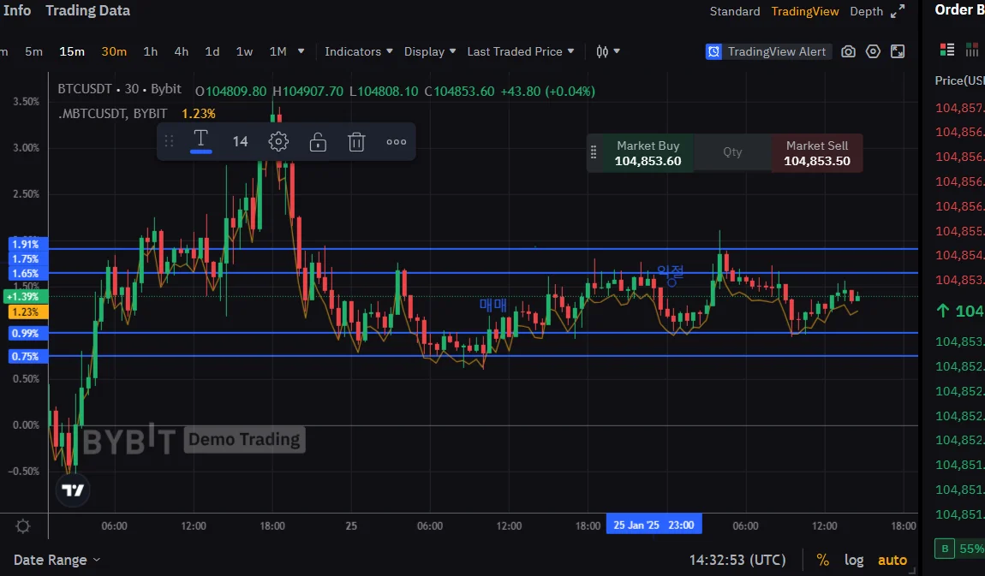Select 5m timeframe
Viewport: 985px width, 576px height.
point(34,51)
